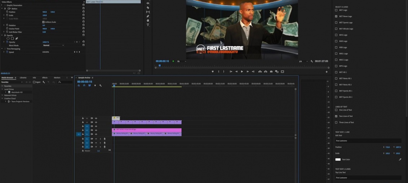Solo the A2 audio track
Image resolution: width=408 pixels, height=183 pixels.
[x=100, y=143]
